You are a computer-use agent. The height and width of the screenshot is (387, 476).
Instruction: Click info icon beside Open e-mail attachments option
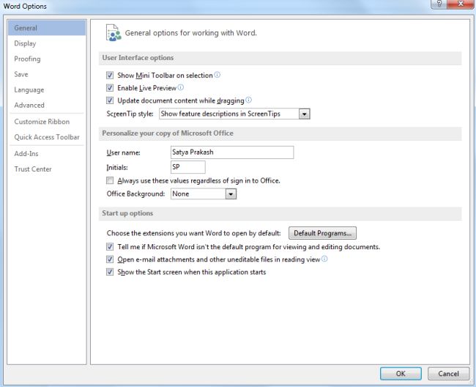(x=324, y=259)
